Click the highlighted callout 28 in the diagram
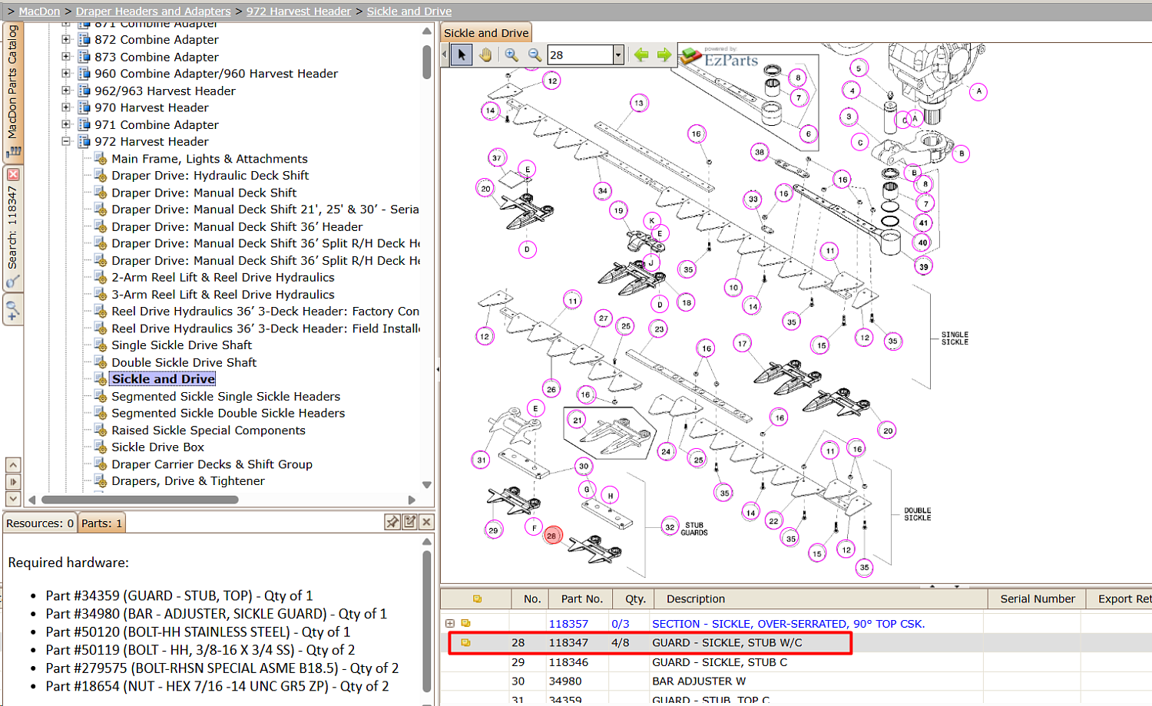The image size is (1152, 706). tap(552, 536)
